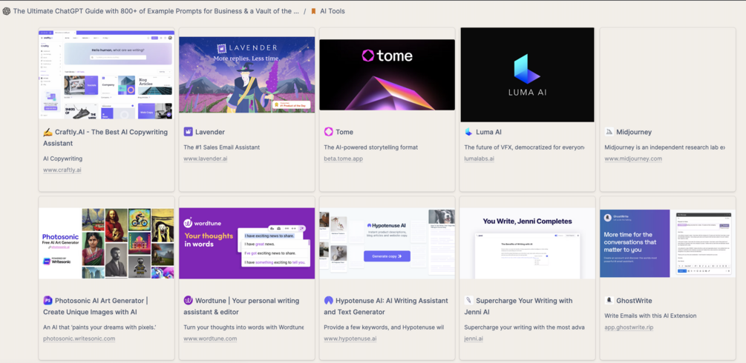
Task: Select the 'GhostWrite' card title
Action: point(634,301)
